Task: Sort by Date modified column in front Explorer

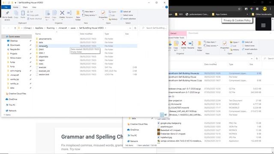Action: tap(86, 34)
